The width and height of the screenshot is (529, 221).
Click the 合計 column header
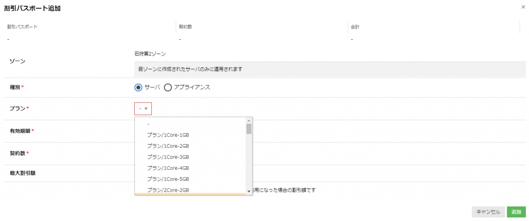(x=356, y=26)
